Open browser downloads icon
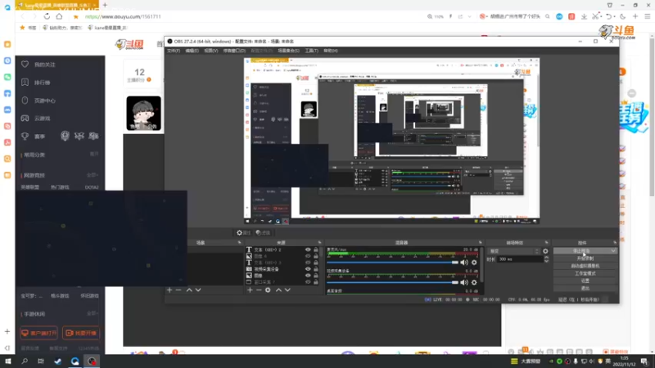 [x=584, y=16]
